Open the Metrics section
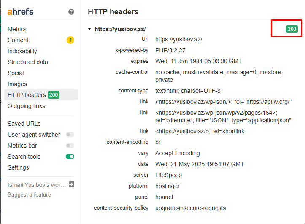The width and height of the screenshot is (305, 224). pyautogui.click(x=17, y=29)
